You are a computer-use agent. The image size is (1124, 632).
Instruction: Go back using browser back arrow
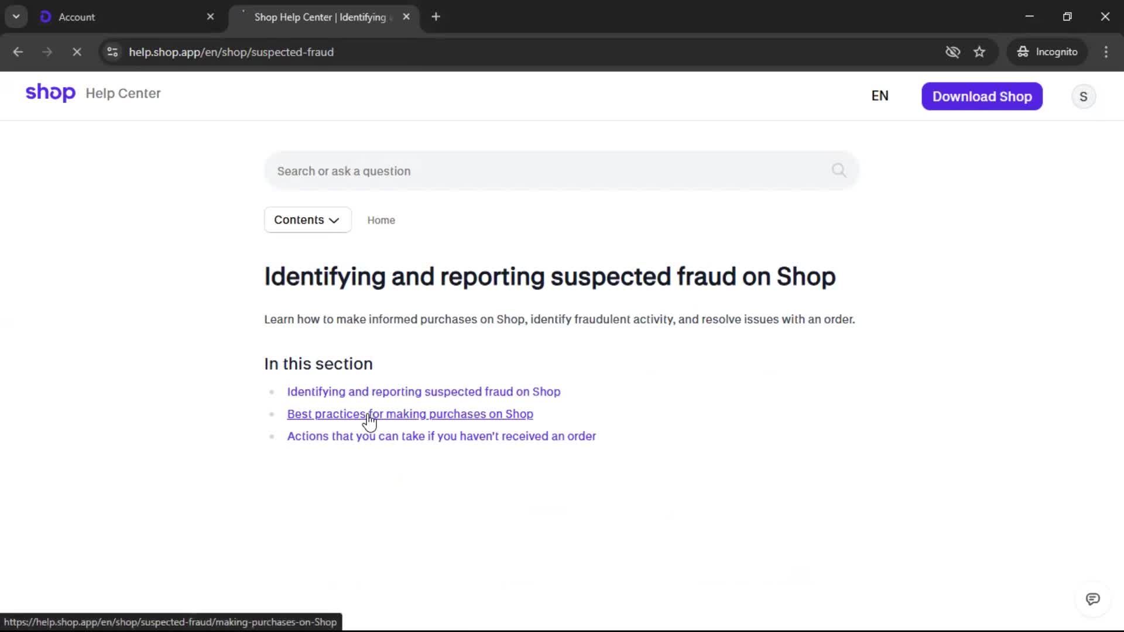coord(18,52)
